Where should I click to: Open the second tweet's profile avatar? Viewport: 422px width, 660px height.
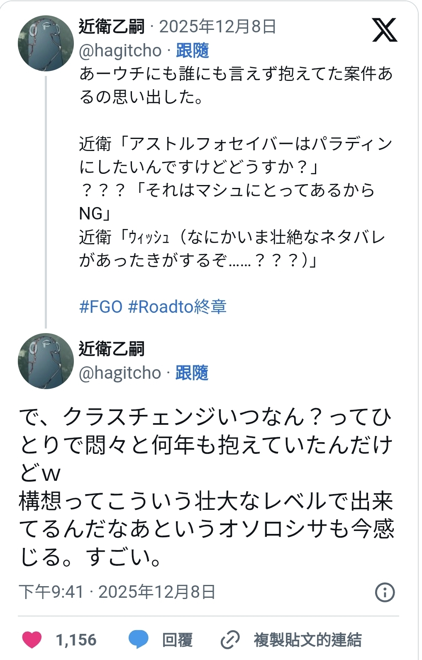(x=46, y=361)
